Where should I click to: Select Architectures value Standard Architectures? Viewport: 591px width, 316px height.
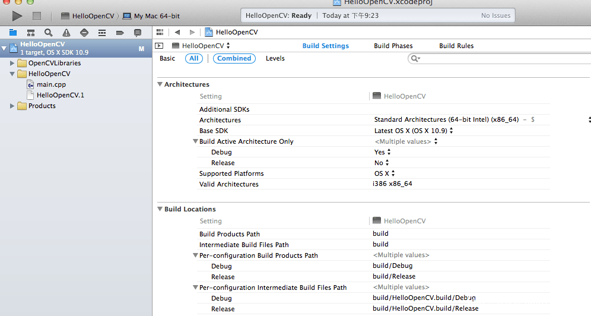coord(446,119)
